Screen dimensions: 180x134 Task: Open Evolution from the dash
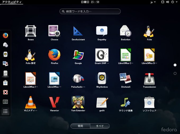[5, 45]
